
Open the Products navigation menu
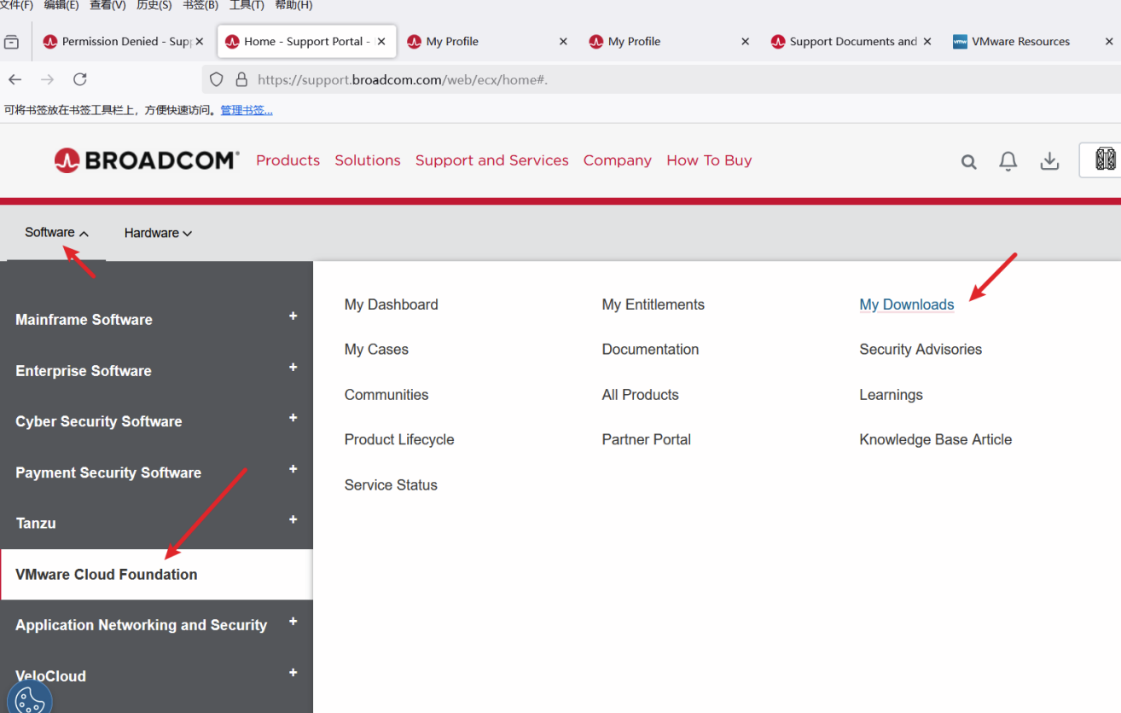click(x=288, y=160)
